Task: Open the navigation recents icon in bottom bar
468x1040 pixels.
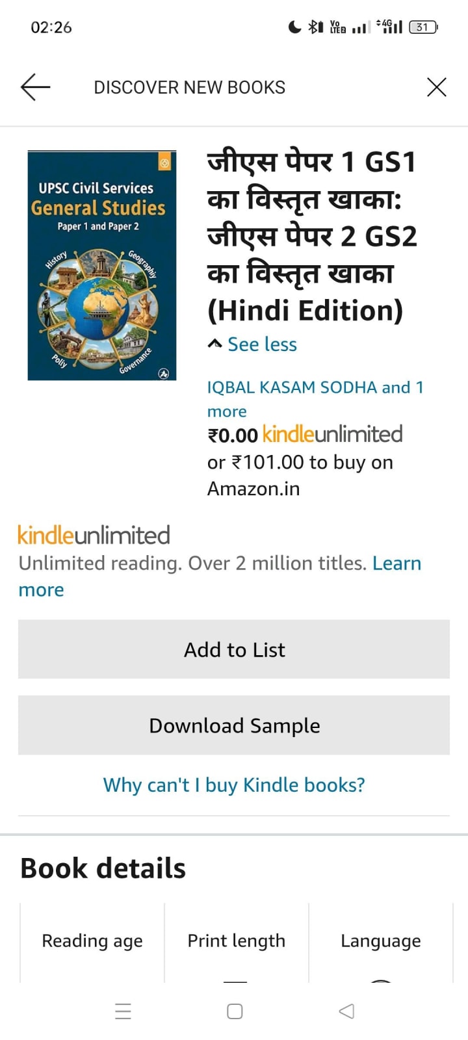Action: 123,1011
